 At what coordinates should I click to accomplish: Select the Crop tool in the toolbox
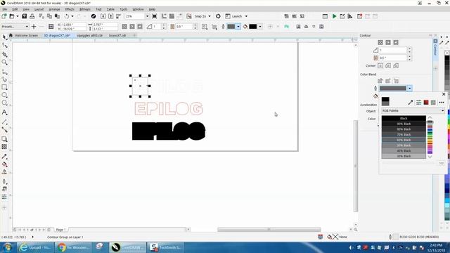point(5,54)
